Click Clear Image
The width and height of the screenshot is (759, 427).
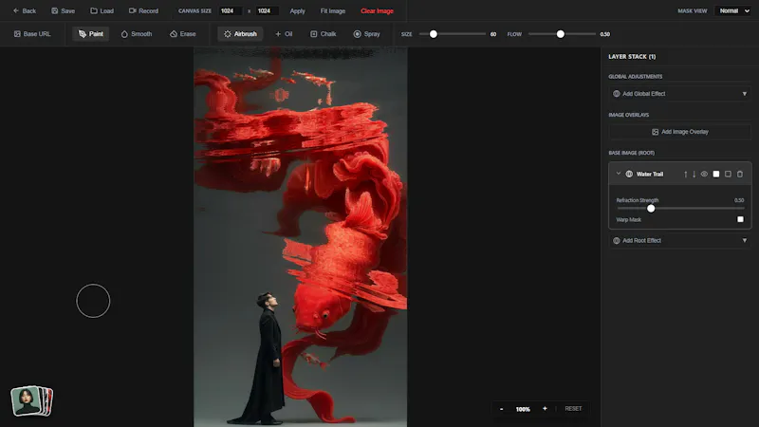377,10
